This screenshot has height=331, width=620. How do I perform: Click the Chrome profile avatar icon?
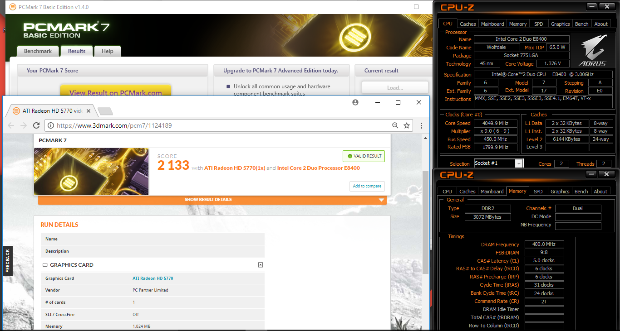[x=355, y=102]
